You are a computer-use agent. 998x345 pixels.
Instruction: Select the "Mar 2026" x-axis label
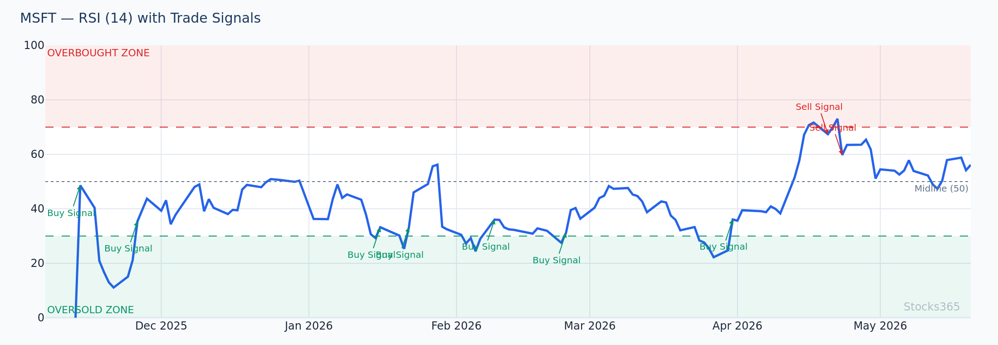pos(590,326)
